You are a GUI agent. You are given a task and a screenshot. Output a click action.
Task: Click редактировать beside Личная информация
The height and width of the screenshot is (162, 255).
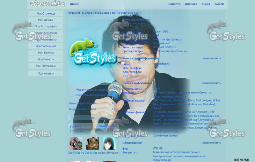coord(212,83)
